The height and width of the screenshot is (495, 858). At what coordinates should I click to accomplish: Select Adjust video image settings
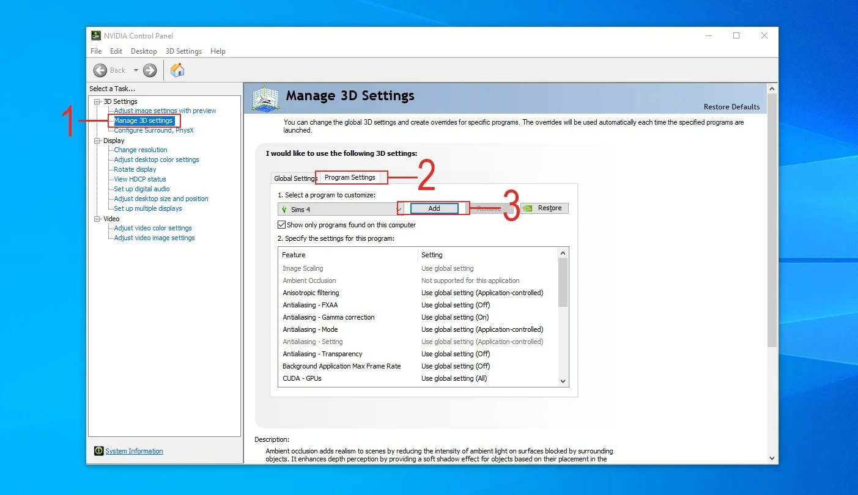pos(154,238)
